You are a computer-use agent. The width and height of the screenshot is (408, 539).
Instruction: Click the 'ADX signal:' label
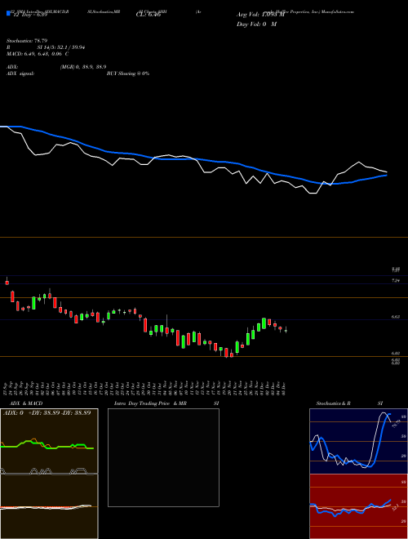(x=20, y=73)
